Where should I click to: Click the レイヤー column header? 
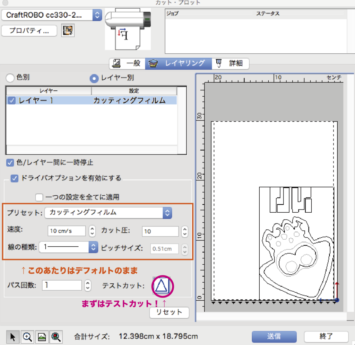click(x=49, y=91)
